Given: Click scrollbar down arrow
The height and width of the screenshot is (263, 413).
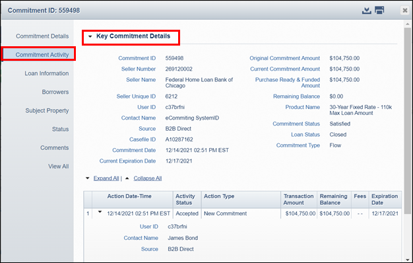Looking at the screenshot, I should 408,260.
